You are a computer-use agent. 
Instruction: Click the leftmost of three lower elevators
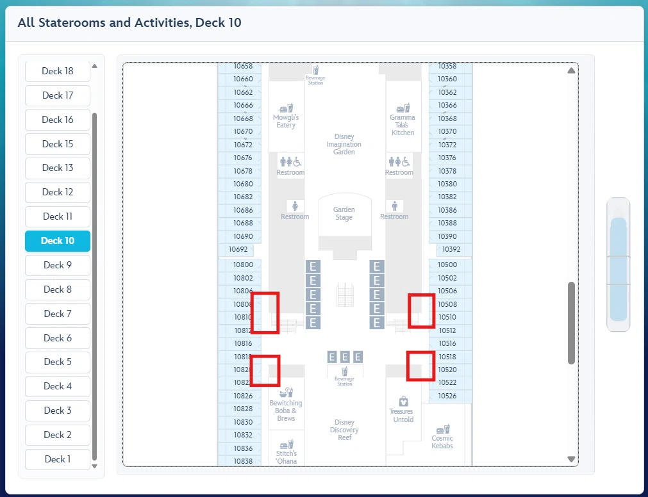(332, 357)
